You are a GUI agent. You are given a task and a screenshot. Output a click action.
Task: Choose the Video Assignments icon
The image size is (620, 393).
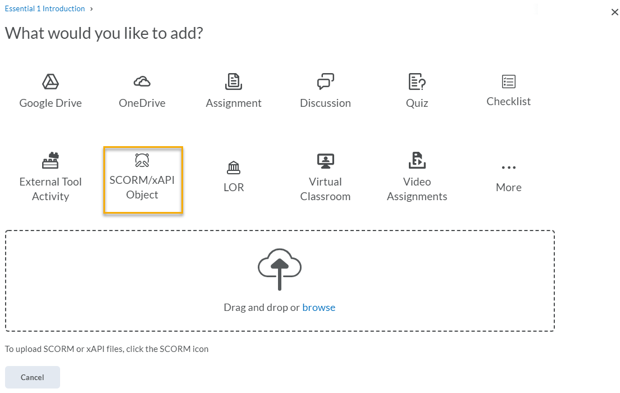pyautogui.click(x=417, y=160)
